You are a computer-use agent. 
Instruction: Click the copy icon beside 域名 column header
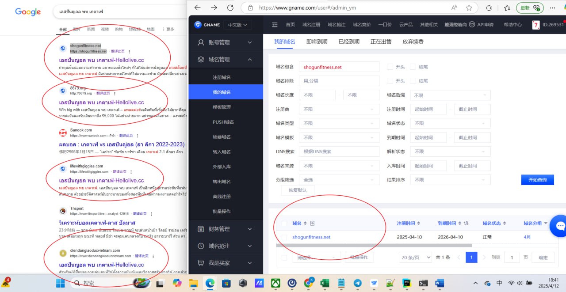point(312,224)
